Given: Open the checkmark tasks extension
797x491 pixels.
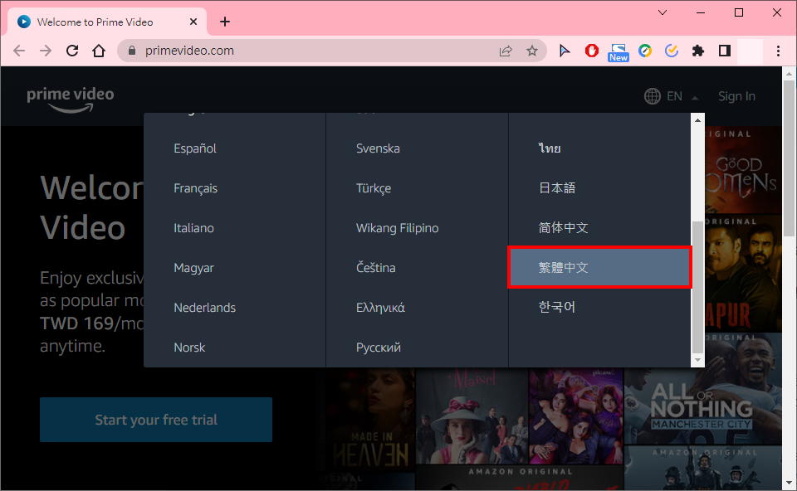Looking at the screenshot, I should [672, 51].
